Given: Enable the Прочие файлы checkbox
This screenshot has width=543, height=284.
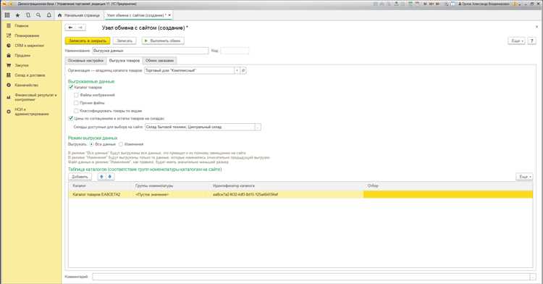Looking at the screenshot, I should click(x=76, y=103).
